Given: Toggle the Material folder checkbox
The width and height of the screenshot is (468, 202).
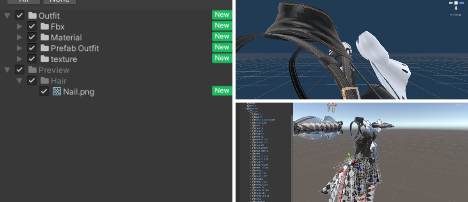Looking at the screenshot, I should click(x=32, y=37).
